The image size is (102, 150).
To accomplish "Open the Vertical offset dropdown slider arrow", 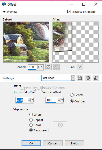I will 62,100.
